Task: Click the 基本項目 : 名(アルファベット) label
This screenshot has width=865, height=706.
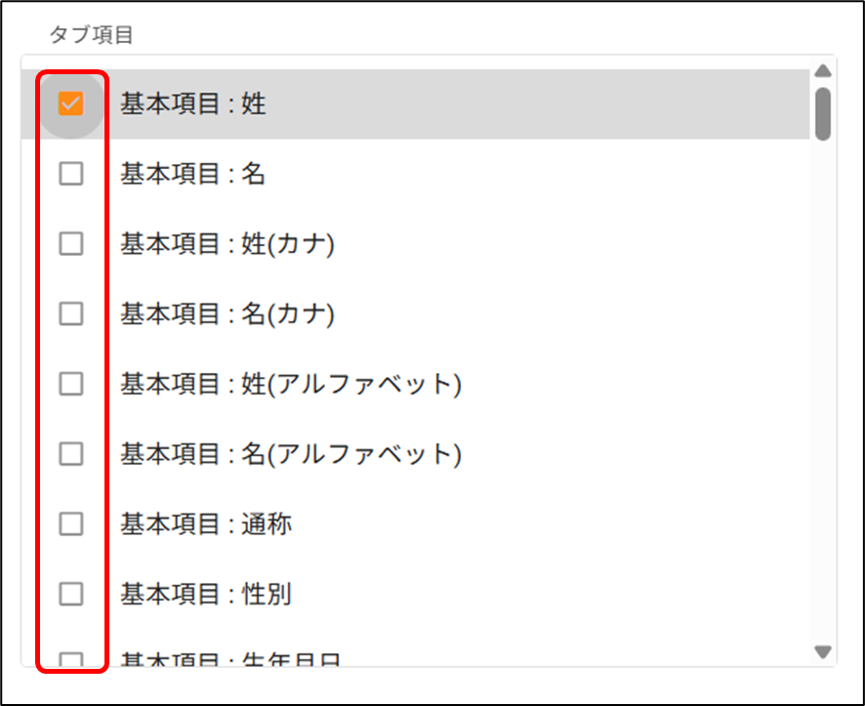Action: [290, 454]
